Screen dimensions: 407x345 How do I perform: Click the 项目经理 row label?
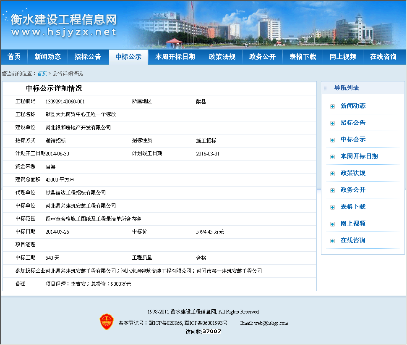(x=26, y=245)
